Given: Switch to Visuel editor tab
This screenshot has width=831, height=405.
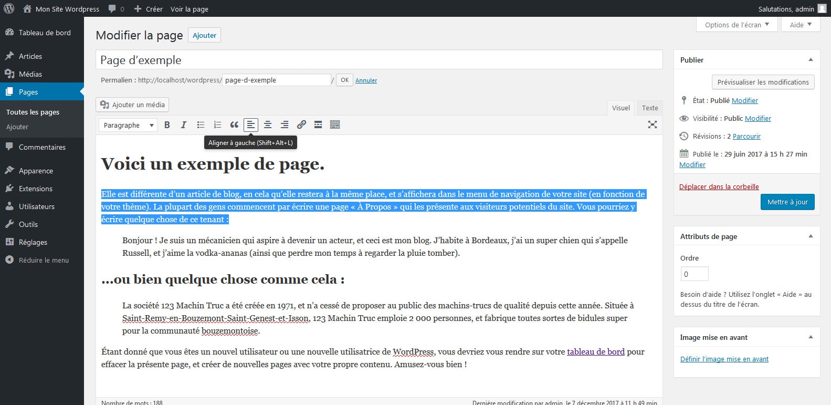Looking at the screenshot, I should click(x=620, y=108).
